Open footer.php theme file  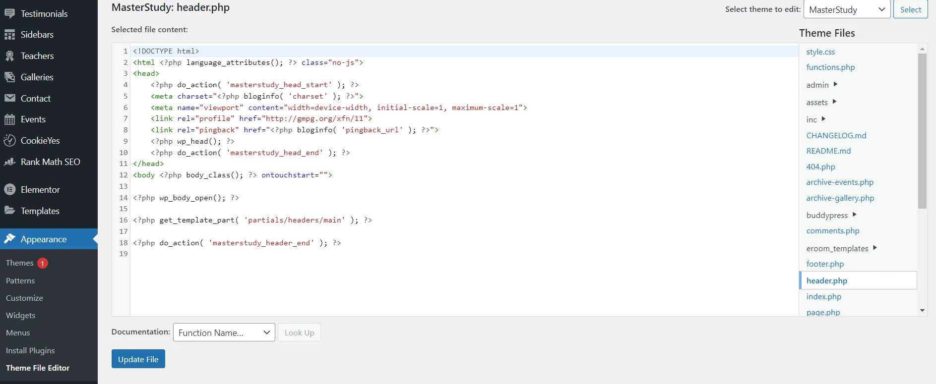[825, 264]
